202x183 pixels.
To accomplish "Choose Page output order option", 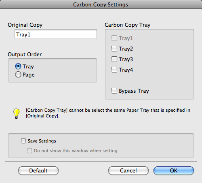I will click(18, 74).
